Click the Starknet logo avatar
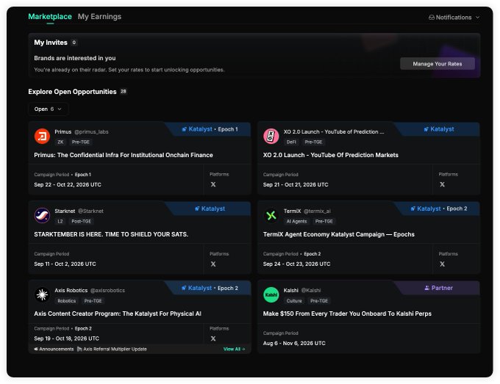 pyautogui.click(x=42, y=216)
